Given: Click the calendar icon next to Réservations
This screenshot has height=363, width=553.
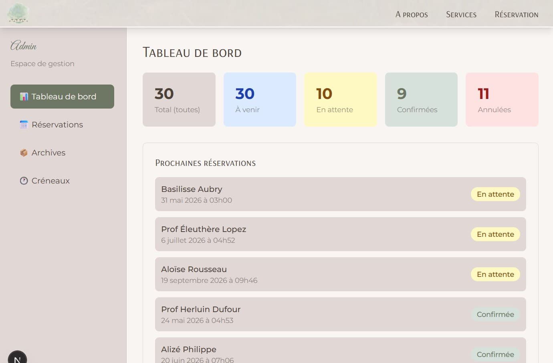Looking at the screenshot, I should [24, 125].
